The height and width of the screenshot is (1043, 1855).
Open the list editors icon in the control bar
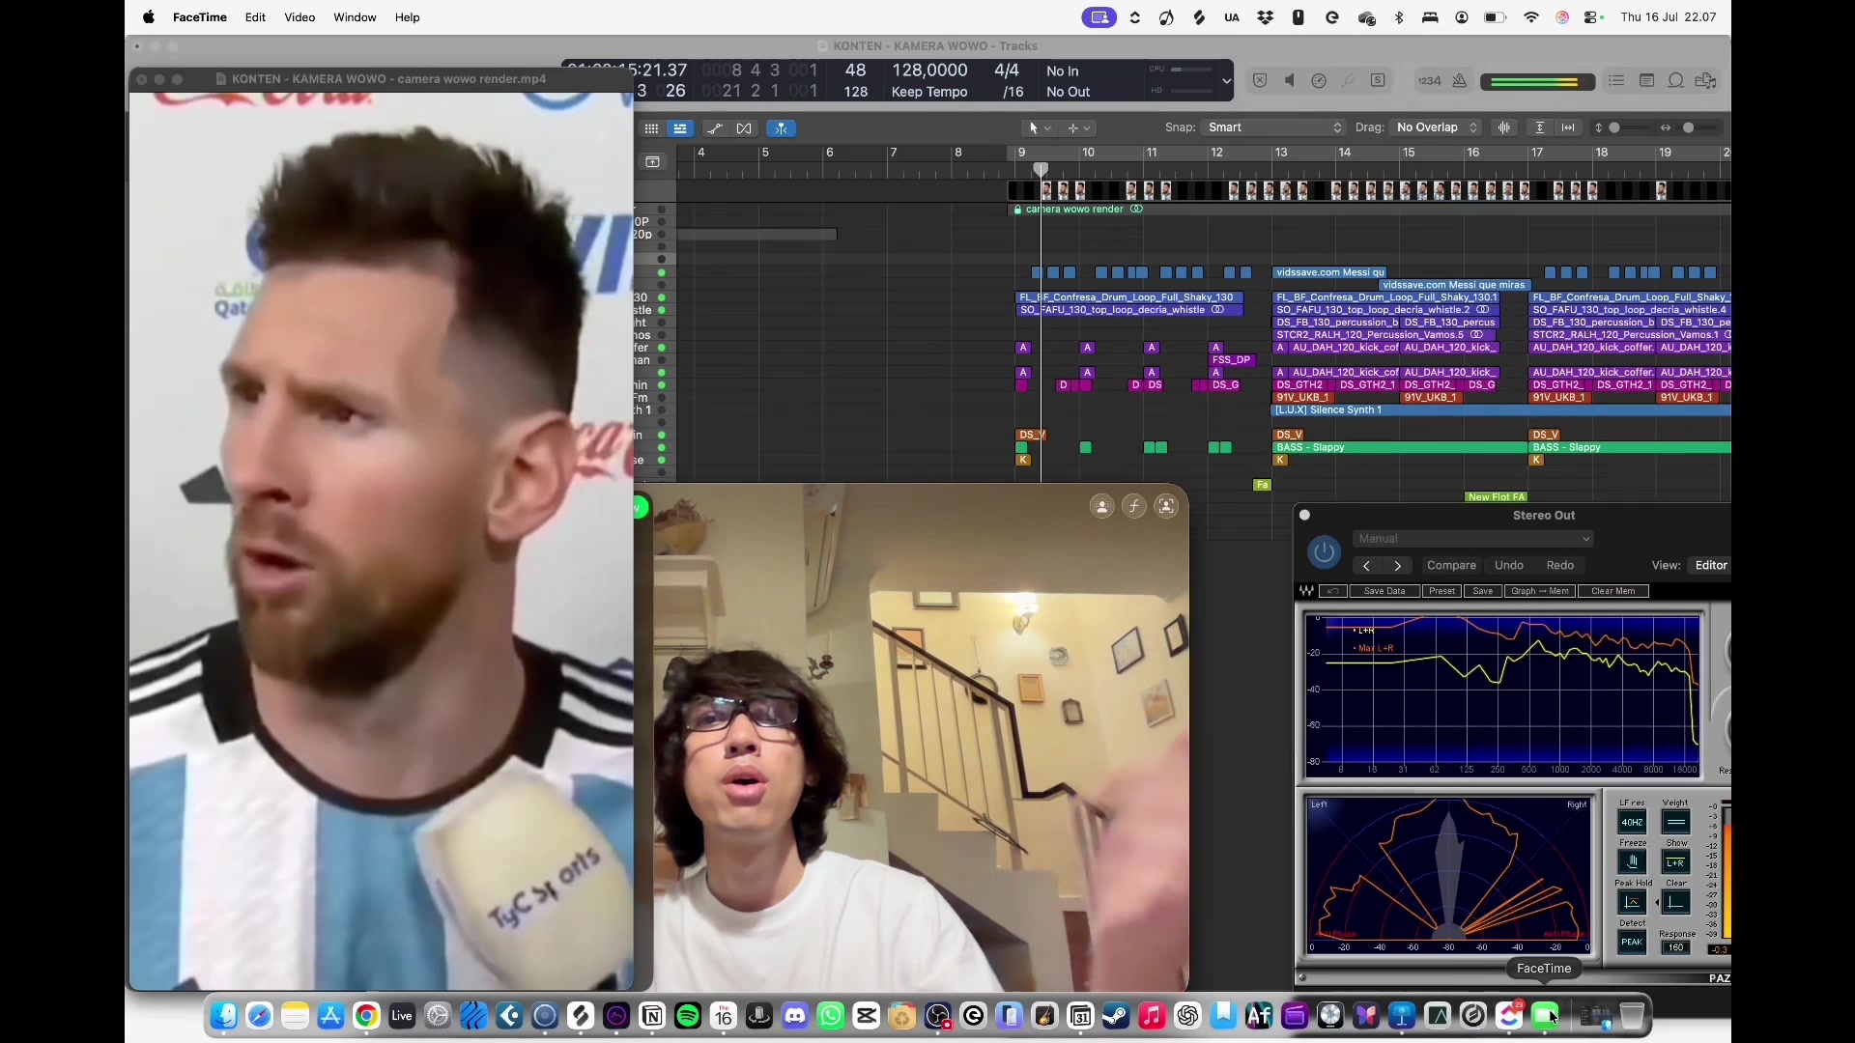click(1616, 81)
